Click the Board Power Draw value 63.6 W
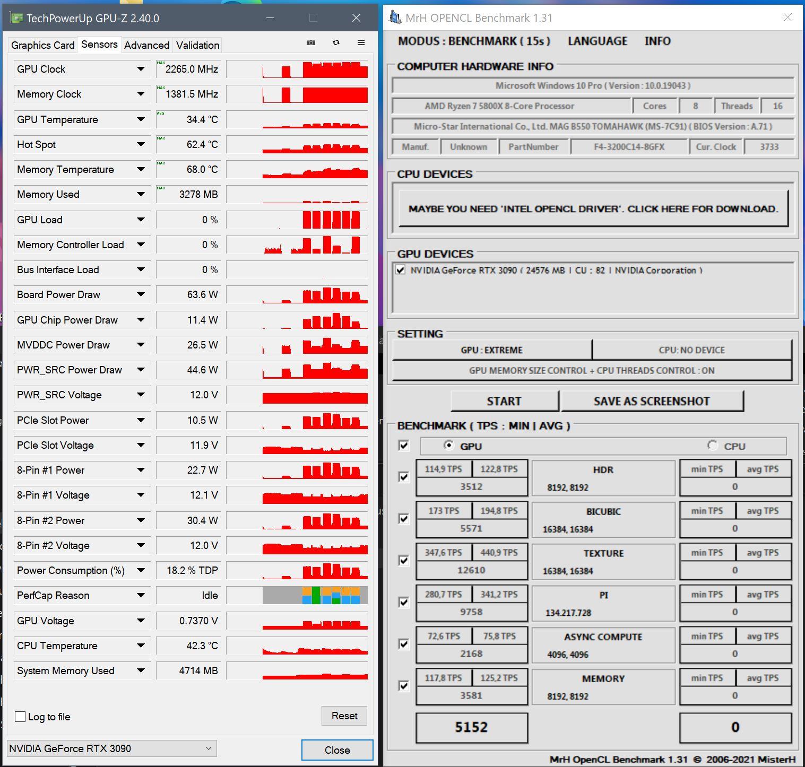The image size is (805, 767). click(x=188, y=294)
